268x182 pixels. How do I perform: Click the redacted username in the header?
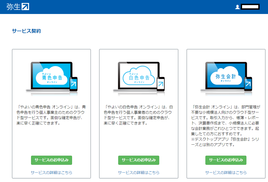[250, 7]
